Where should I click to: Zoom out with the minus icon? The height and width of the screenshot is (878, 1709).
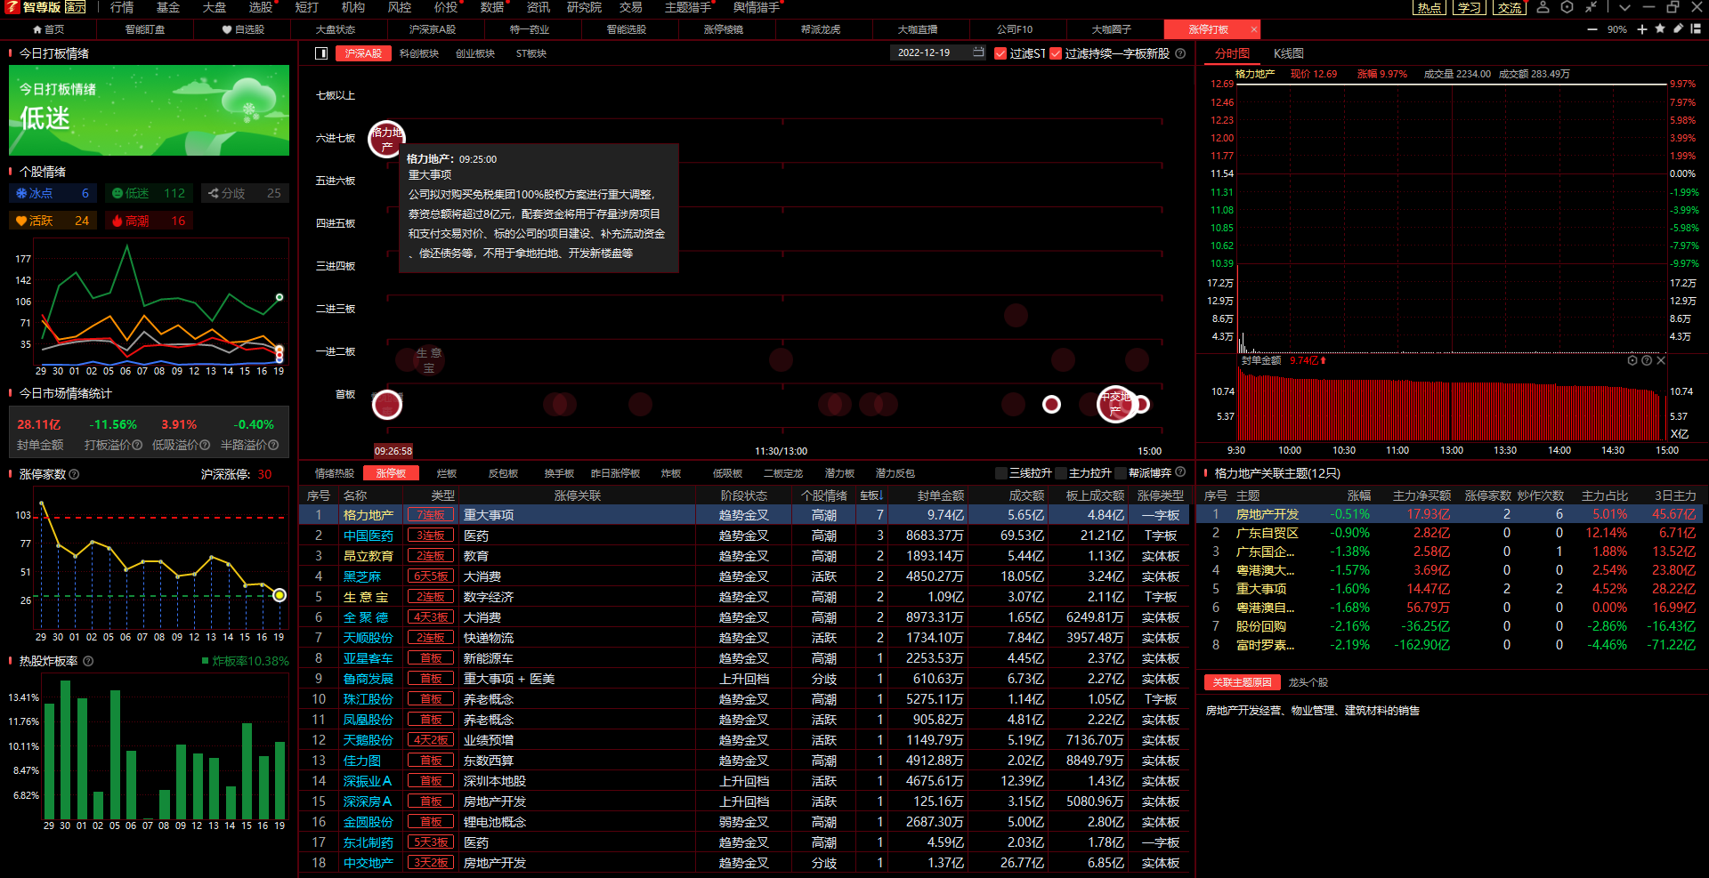[x=1592, y=29]
